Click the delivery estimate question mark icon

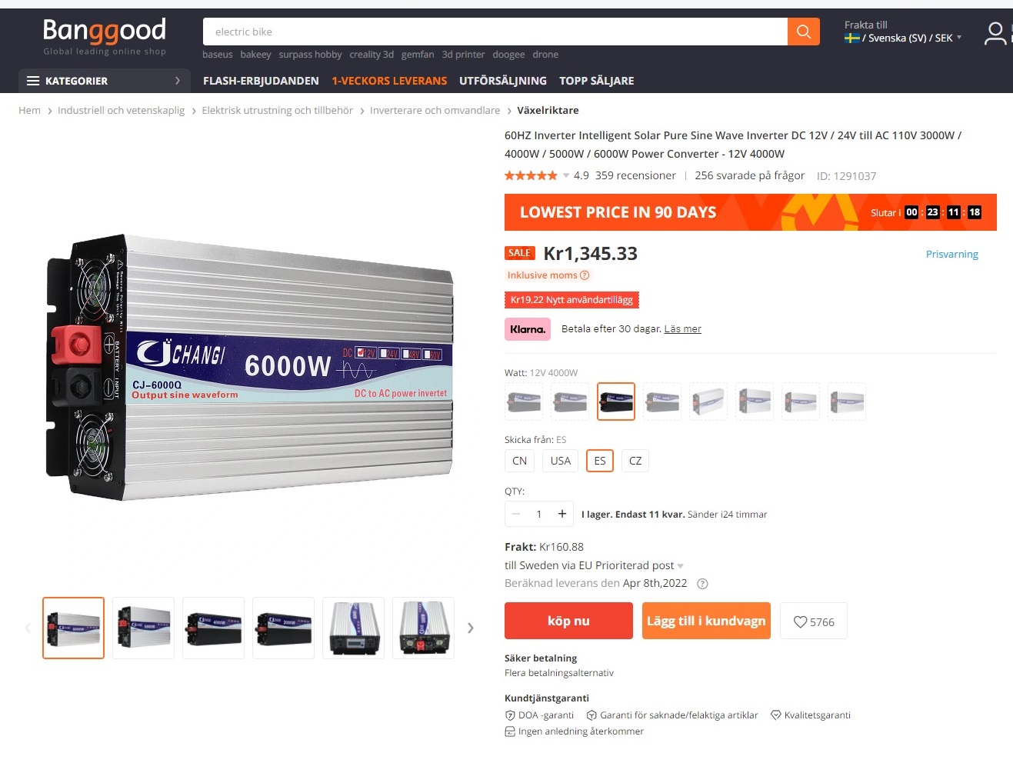coord(702,584)
